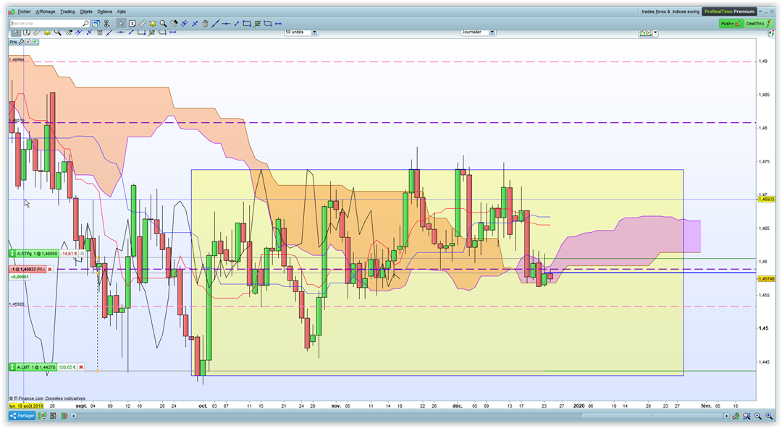Click the Prix label at the chart's top left
The height and width of the screenshot is (428, 782).
tap(13, 42)
